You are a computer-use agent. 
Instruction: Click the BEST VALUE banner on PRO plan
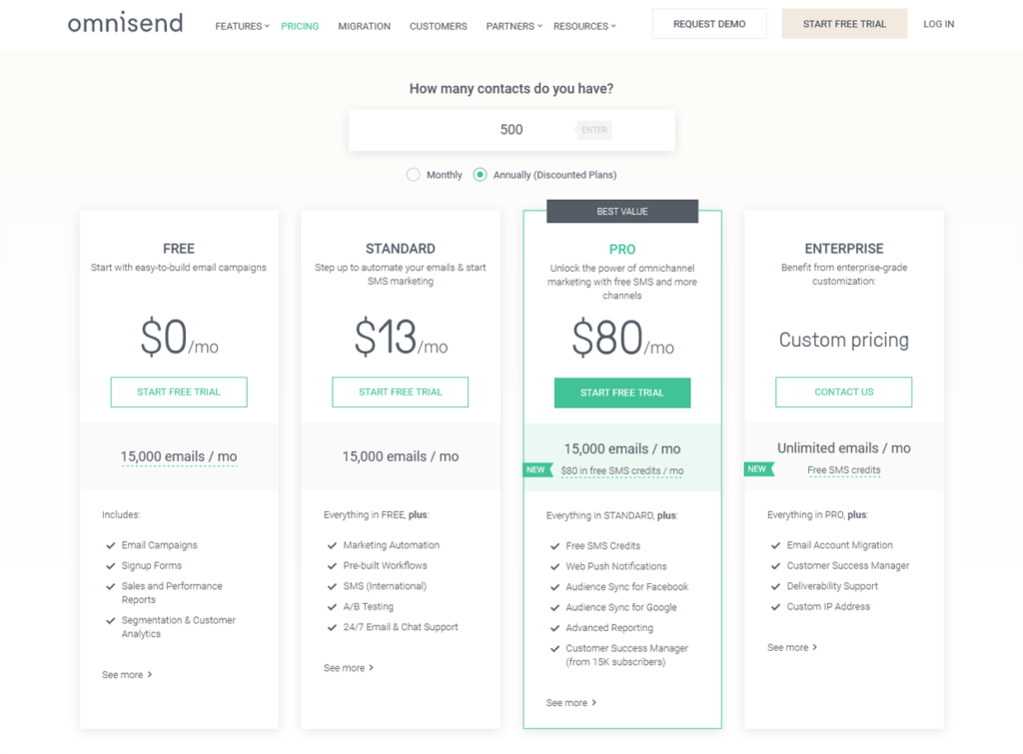coord(622,212)
